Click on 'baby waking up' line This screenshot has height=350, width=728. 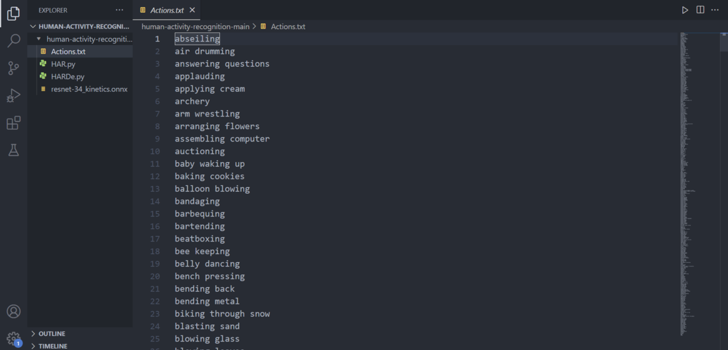210,164
